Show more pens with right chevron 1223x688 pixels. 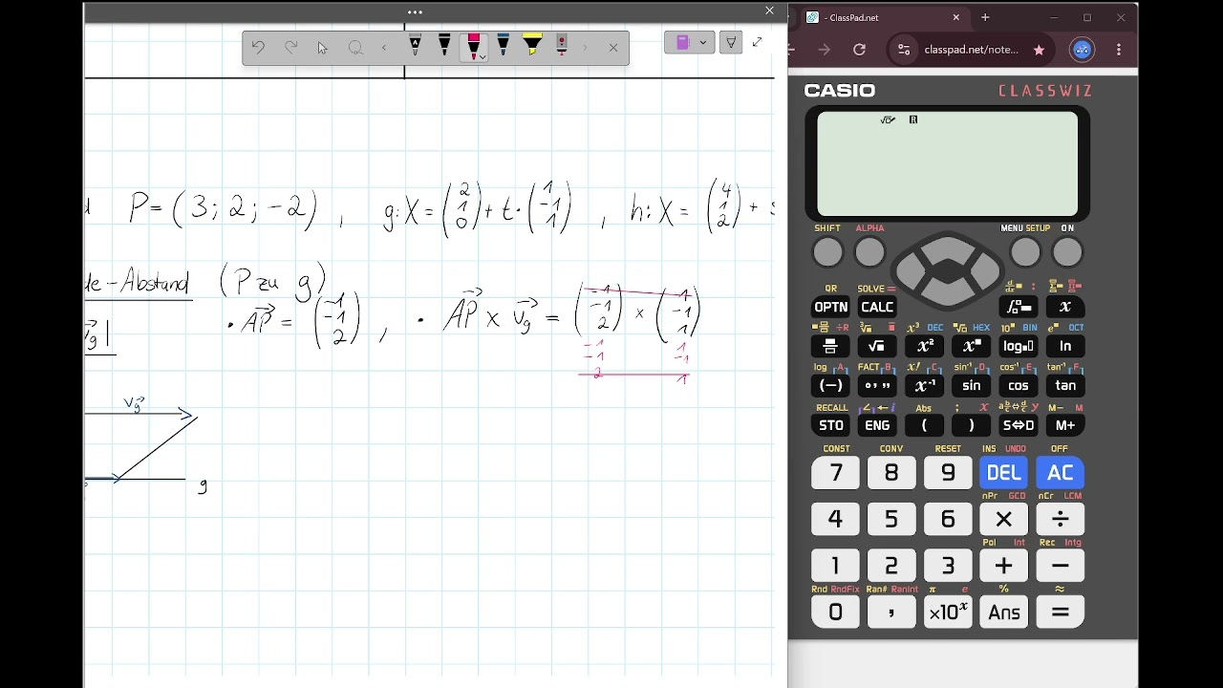coord(585,47)
